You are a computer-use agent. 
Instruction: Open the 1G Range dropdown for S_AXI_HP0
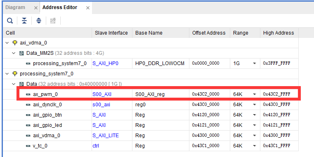255,63
